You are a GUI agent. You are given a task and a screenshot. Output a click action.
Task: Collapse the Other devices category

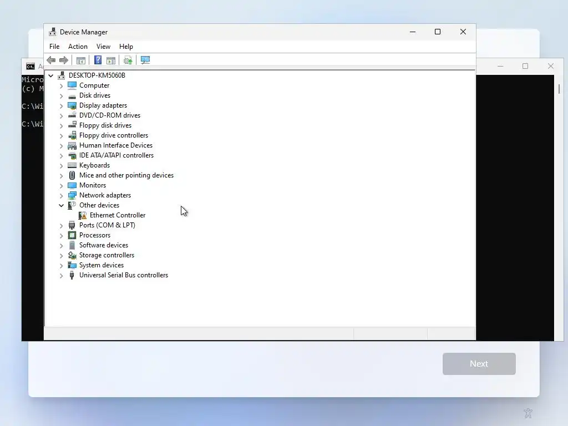pos(61,205)
